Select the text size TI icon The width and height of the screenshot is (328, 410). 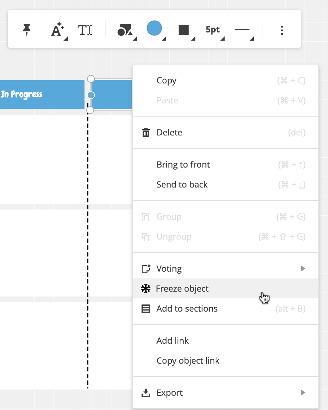click(x=85, y=30)
